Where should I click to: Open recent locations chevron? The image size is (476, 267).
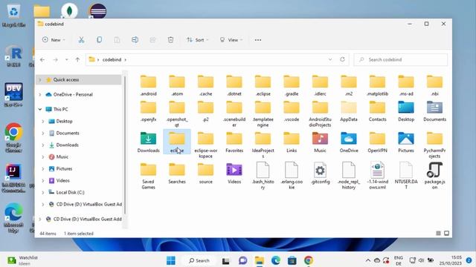coord(66,59)
